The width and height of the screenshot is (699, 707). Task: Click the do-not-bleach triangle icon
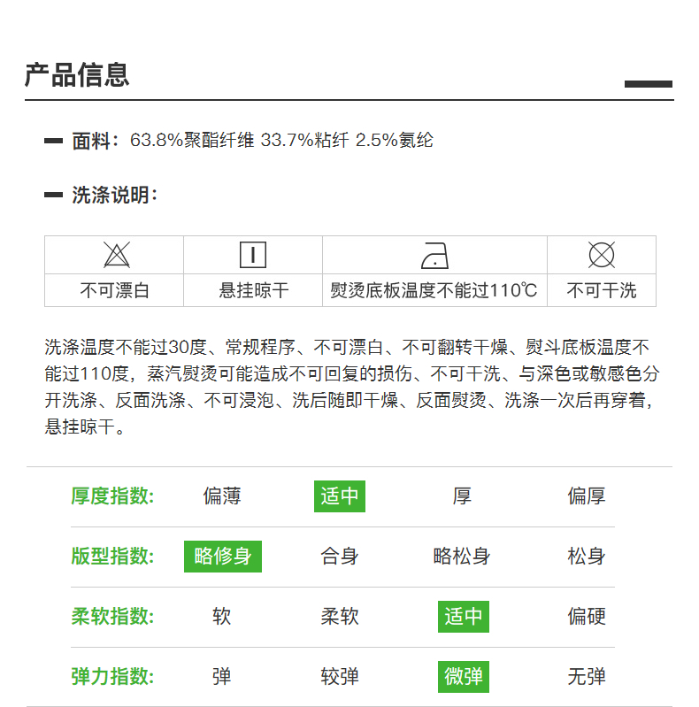pyautogui.click(x=116, y=256)
